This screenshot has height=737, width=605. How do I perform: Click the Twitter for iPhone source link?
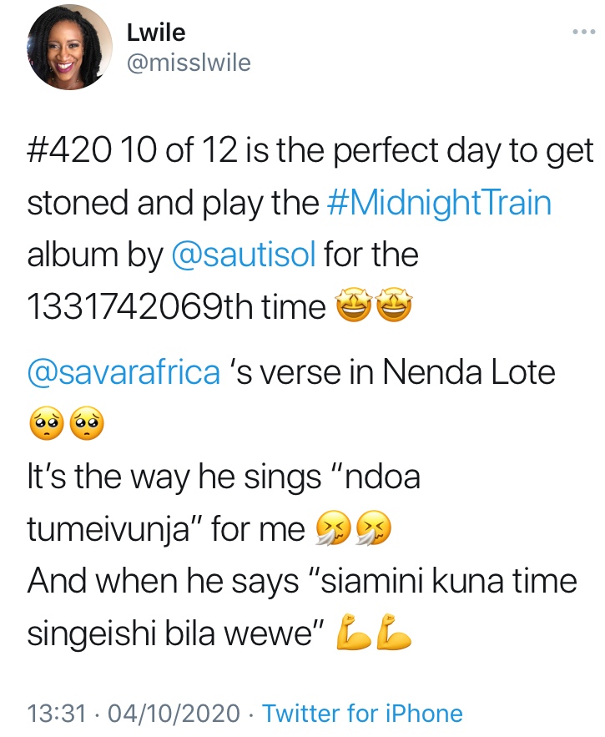362,714
